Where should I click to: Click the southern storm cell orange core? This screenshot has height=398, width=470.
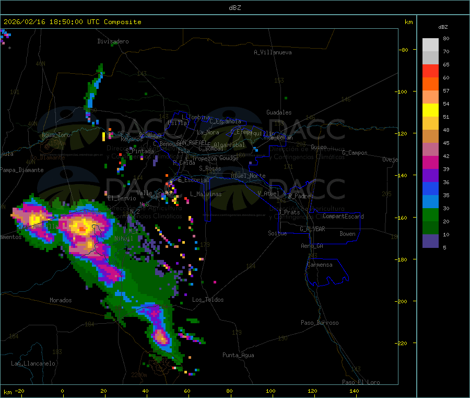161,337
